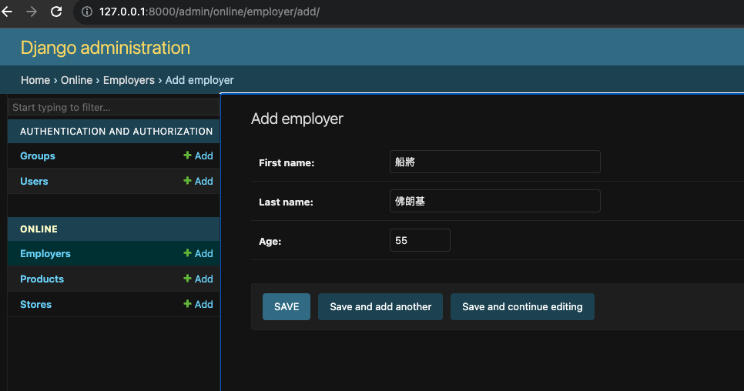Image resolution: width=744 pixels, height=391 pixels.
Task: Click Save and continue editing
Action: (522, 306)
